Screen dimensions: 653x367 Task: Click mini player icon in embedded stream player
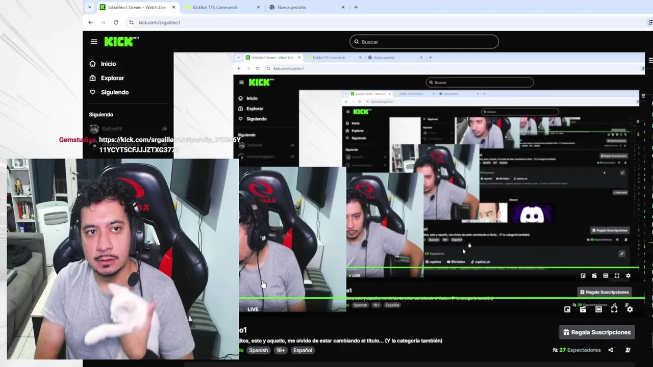pyautogui.click(x=583, y=276)
